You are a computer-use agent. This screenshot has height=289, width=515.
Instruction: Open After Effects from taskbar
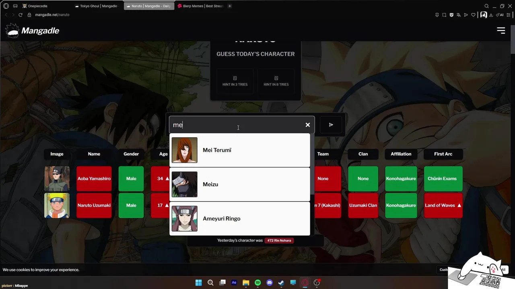(234, 283)
